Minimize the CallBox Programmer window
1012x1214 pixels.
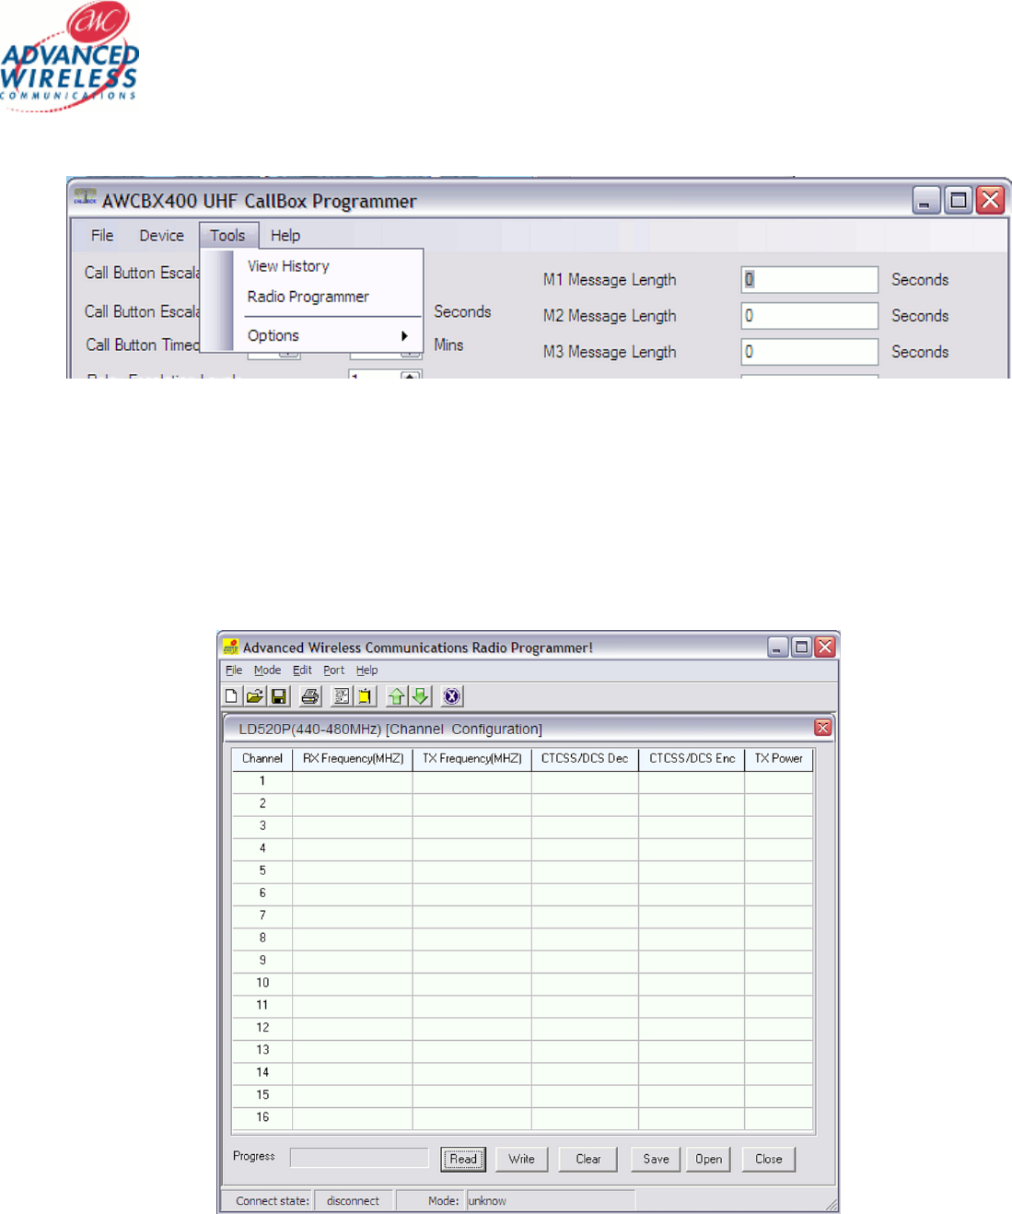pos(926,200)
